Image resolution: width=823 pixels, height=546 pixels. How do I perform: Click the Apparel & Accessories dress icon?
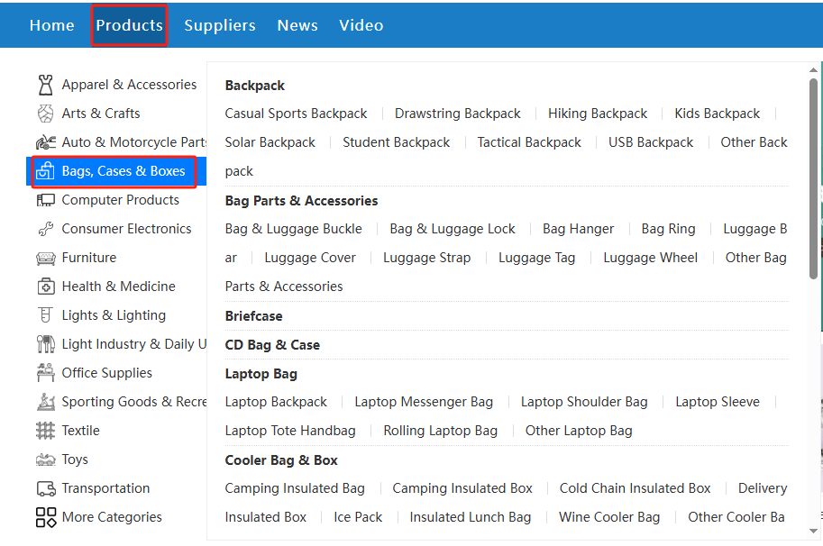point(46,85)
